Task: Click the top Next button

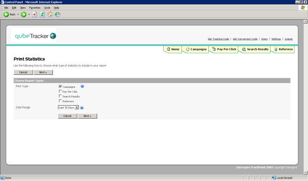Action: 43,72
